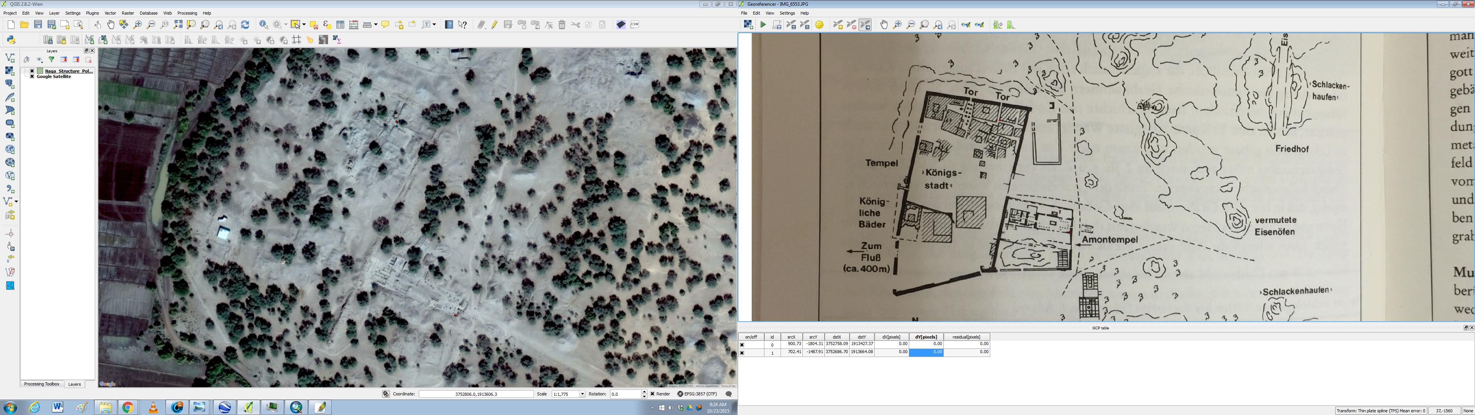Click Expand All icon in Layers panel

pyautogui.click(x=64, y=60)
